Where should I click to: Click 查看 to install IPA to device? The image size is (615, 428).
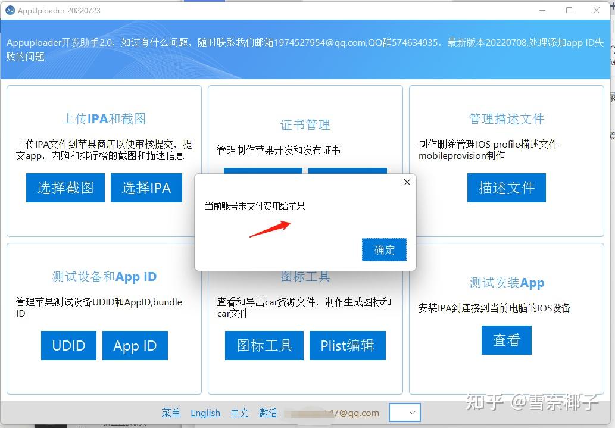point(506,340)
